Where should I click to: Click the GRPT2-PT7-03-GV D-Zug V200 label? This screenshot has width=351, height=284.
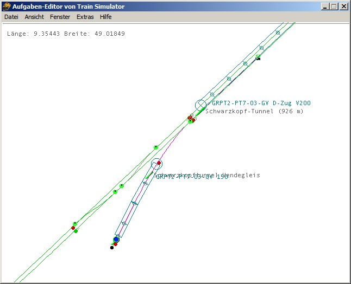[261, 103]
